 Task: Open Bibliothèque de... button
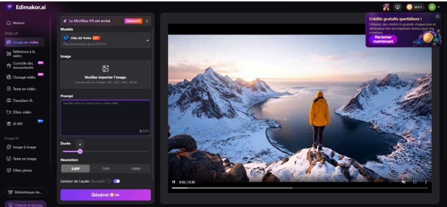(25, 192)
